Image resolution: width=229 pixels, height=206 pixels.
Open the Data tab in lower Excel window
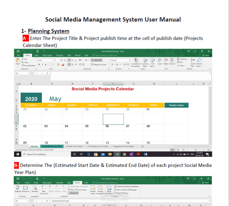(69, 183)
